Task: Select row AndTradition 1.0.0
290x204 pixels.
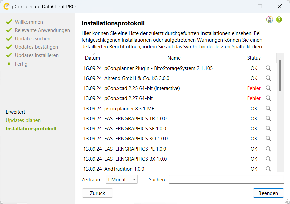Action: [179, 168]
